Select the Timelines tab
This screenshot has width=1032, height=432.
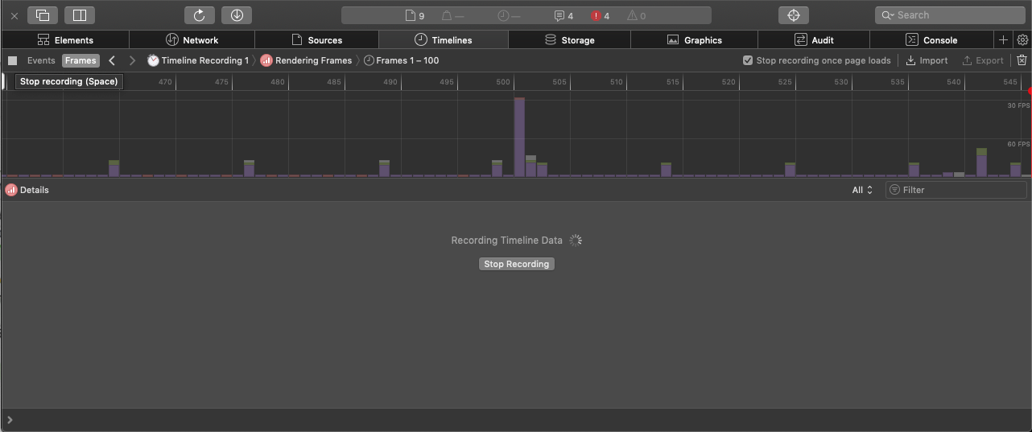[x=443, y=39]
